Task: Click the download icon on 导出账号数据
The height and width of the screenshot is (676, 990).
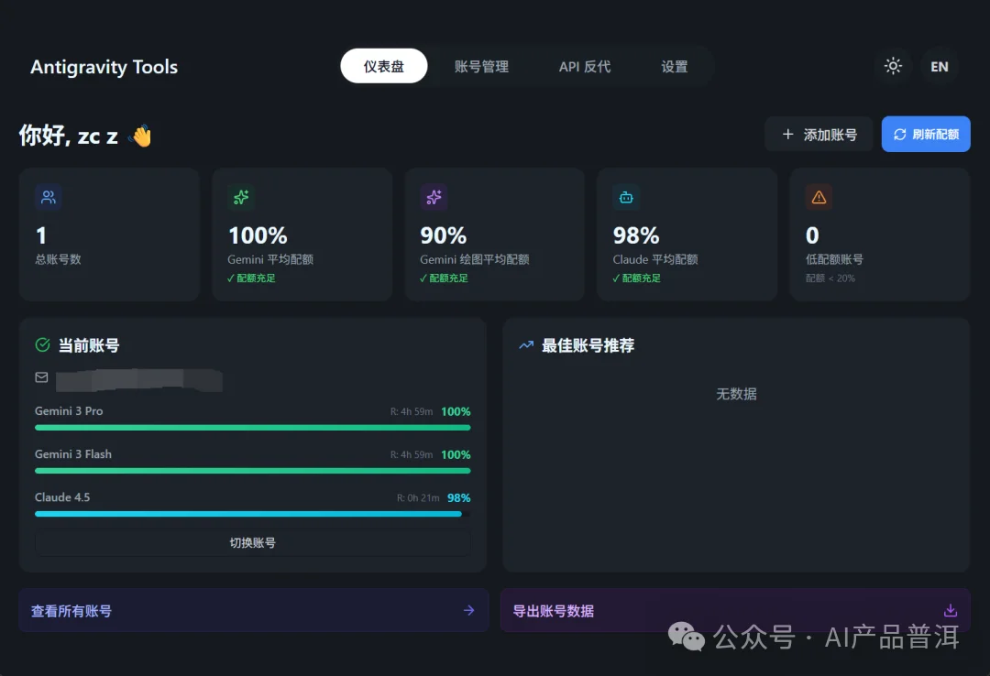Action: [x=950, y=610]
